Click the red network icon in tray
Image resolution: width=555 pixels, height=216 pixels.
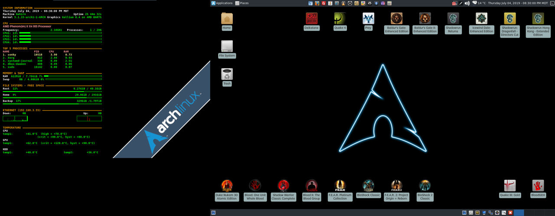(x=454, y=3)
